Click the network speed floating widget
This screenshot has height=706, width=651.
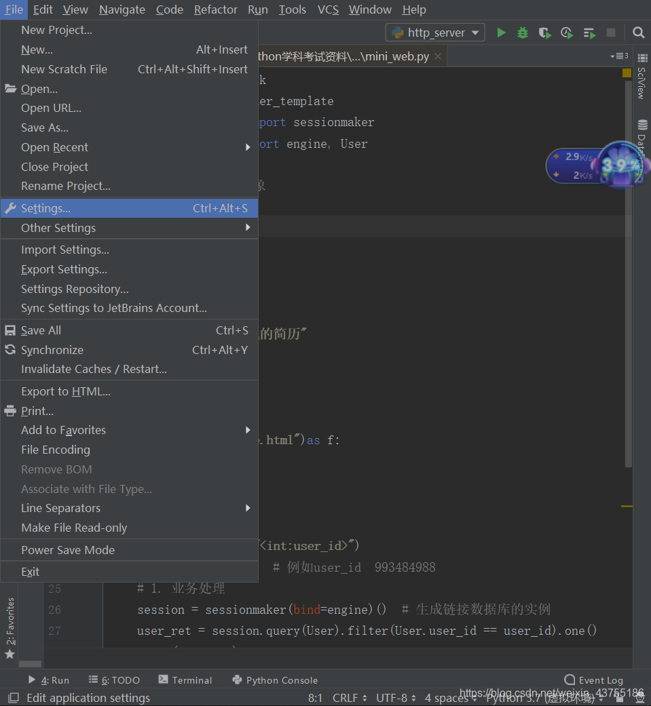click(597, 165)
